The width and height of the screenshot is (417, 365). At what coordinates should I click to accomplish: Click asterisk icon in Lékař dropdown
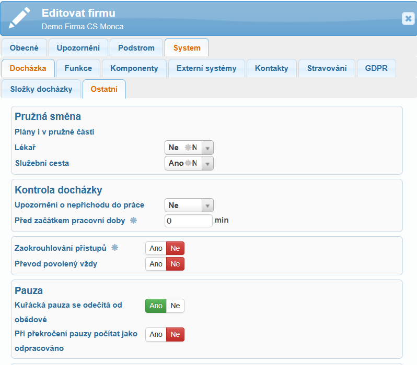coord(188,148)
